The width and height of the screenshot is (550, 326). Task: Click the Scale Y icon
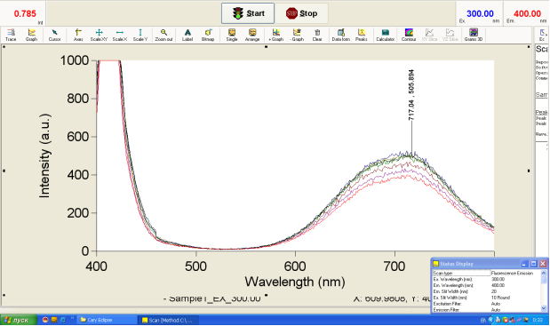(140, 35)
